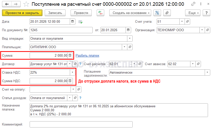This screenshot has height=129, width=213.
Task: Click the По документу № field 1245
Action: (61, 30)
